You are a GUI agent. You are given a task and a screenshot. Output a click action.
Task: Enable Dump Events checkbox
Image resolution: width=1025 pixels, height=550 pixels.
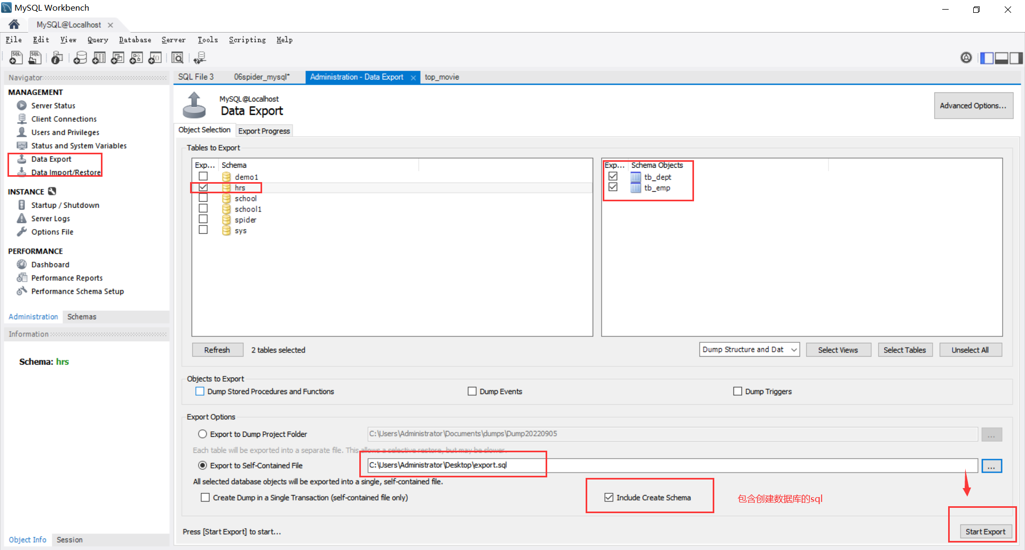(472, 391)
